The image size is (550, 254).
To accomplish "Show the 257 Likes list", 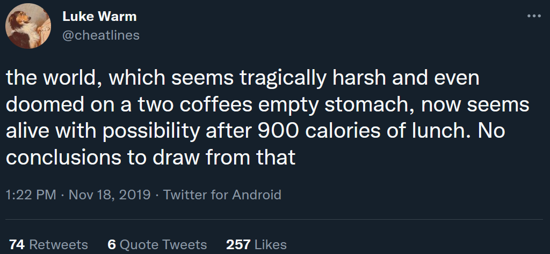I will tap(256, 245).
